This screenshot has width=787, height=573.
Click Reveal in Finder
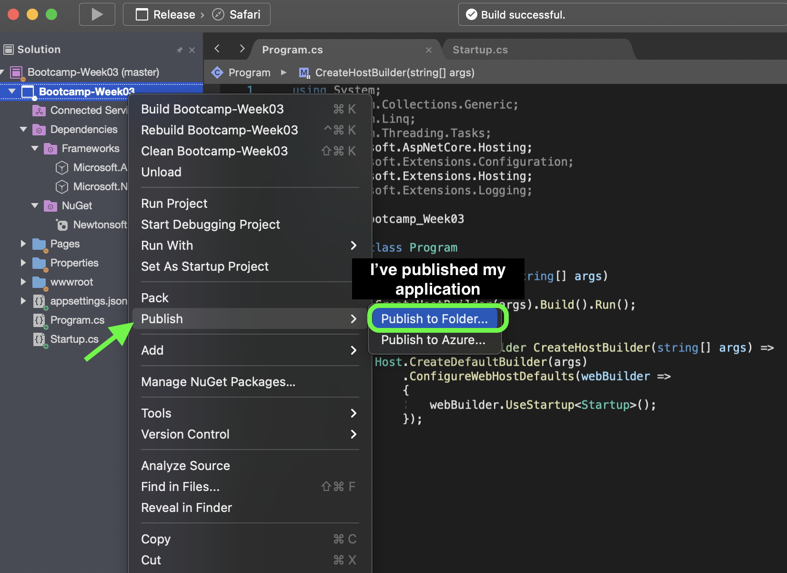click(x=186, y=507)
